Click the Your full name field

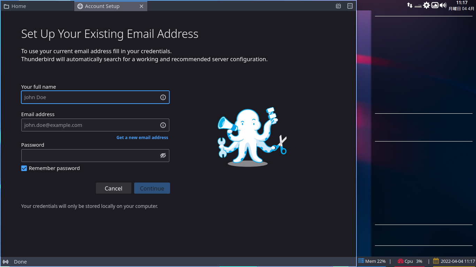(95, 97)
